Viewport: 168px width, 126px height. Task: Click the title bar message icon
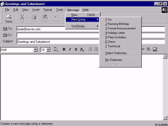(x=2, y=4)
